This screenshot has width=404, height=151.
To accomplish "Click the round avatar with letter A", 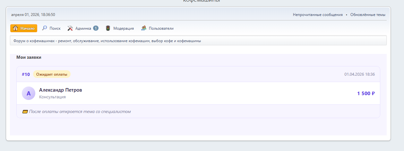I will pyautogui.click(x=29, y=93).
